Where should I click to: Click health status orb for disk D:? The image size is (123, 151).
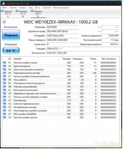pyautogui.click(x=17, y=11)
